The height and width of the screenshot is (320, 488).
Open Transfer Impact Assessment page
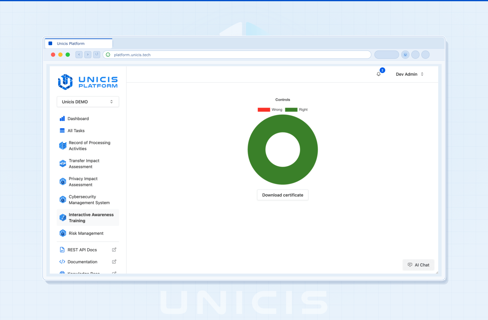[88, 164]
